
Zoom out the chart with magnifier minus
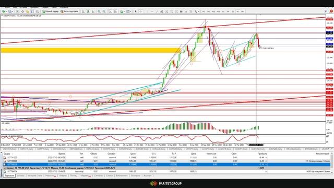(104, 11)
